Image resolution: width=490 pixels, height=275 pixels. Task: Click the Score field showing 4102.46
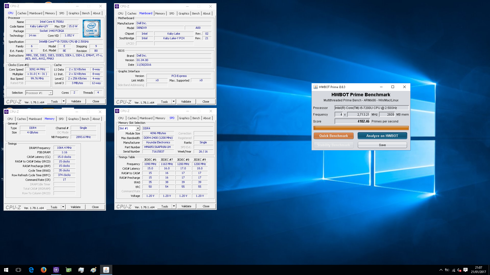[352, 121]
